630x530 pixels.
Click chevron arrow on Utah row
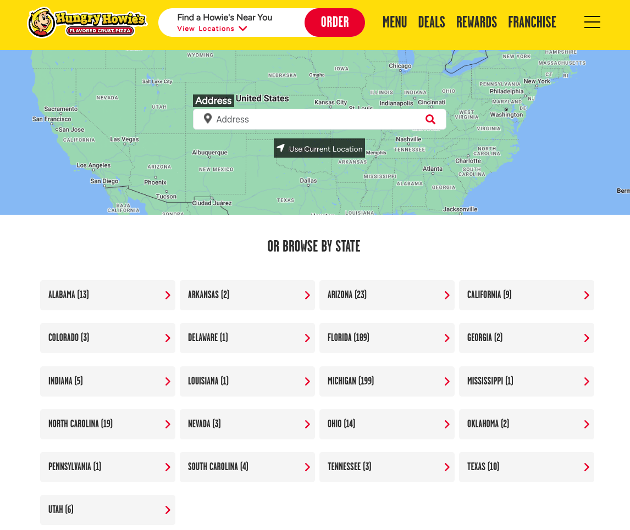pos(168,510)
